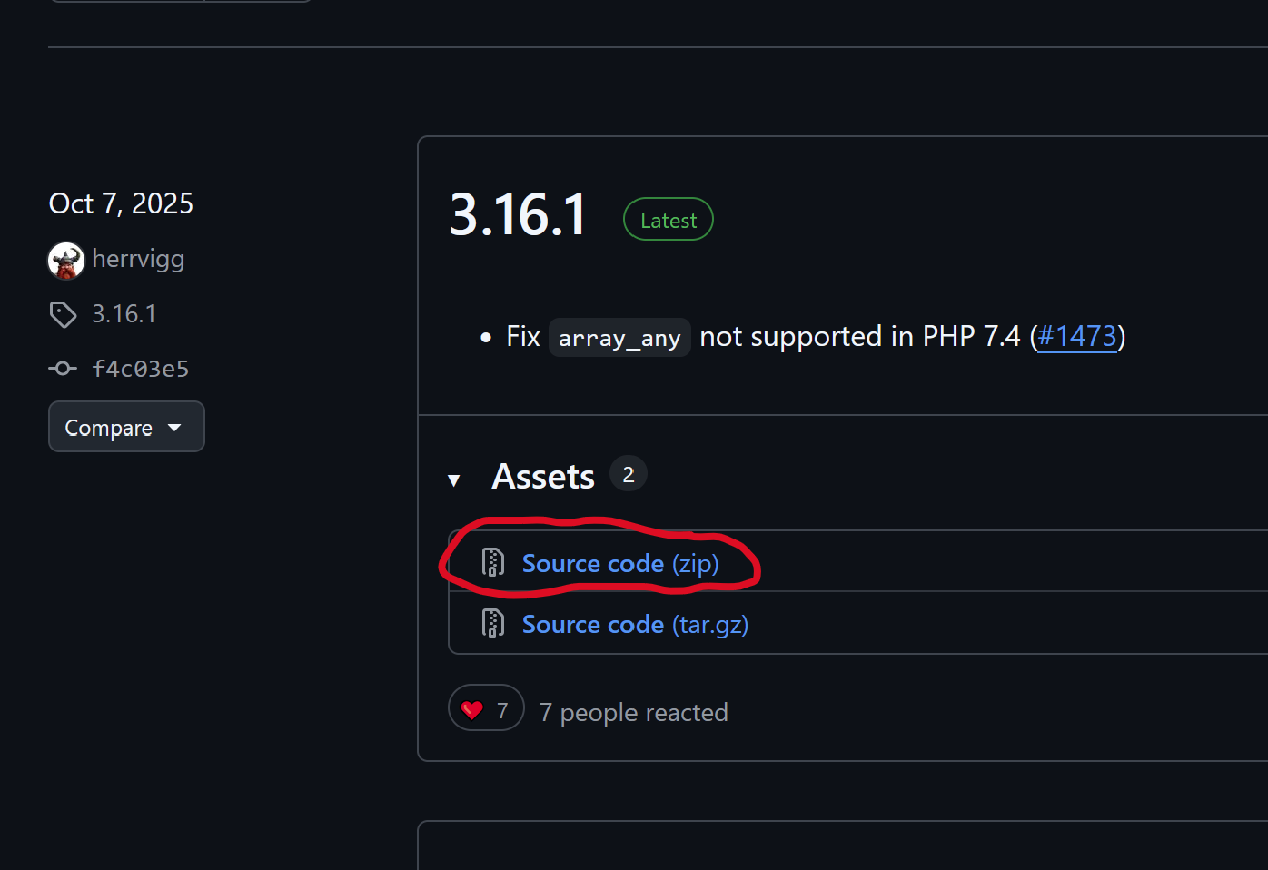The width and height of the screenshot is (1268, 870).
Task: Toggle the heart reaction button
Action: 486,708
